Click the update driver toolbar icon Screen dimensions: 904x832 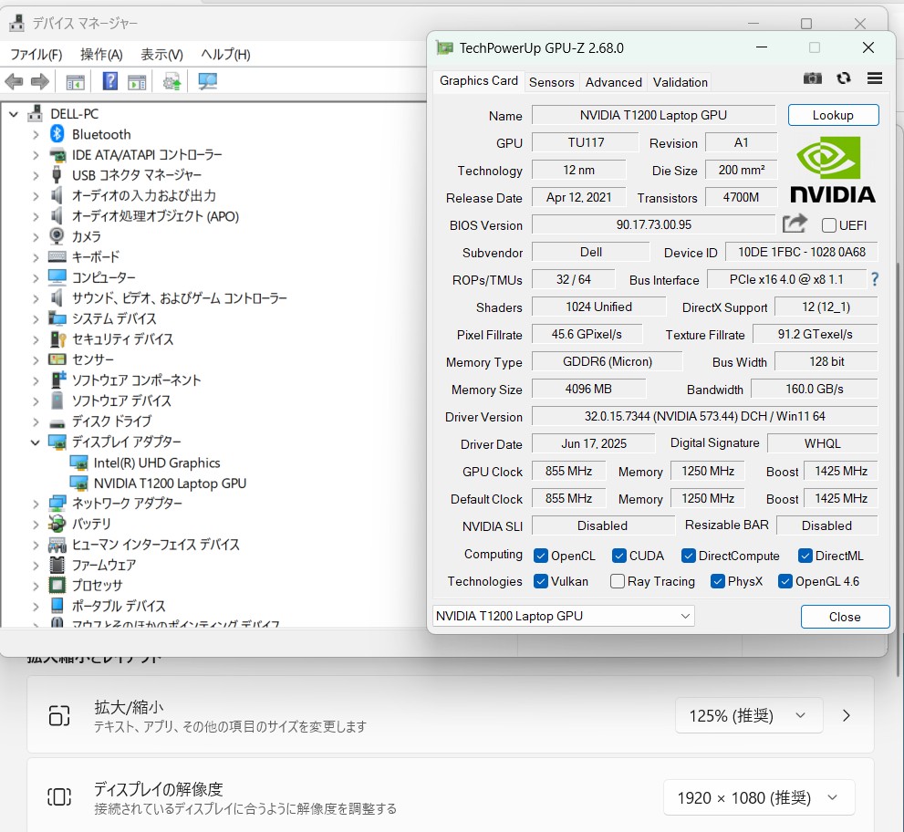click(x=171, y=81)
